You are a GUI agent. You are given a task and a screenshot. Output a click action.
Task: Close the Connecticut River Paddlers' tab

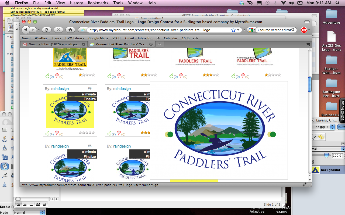point(151,44)
